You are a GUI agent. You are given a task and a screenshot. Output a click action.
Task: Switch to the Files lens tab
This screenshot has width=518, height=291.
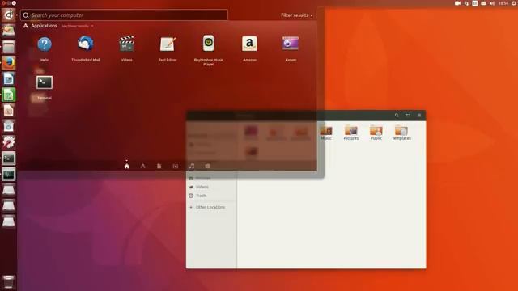point(159,166)
